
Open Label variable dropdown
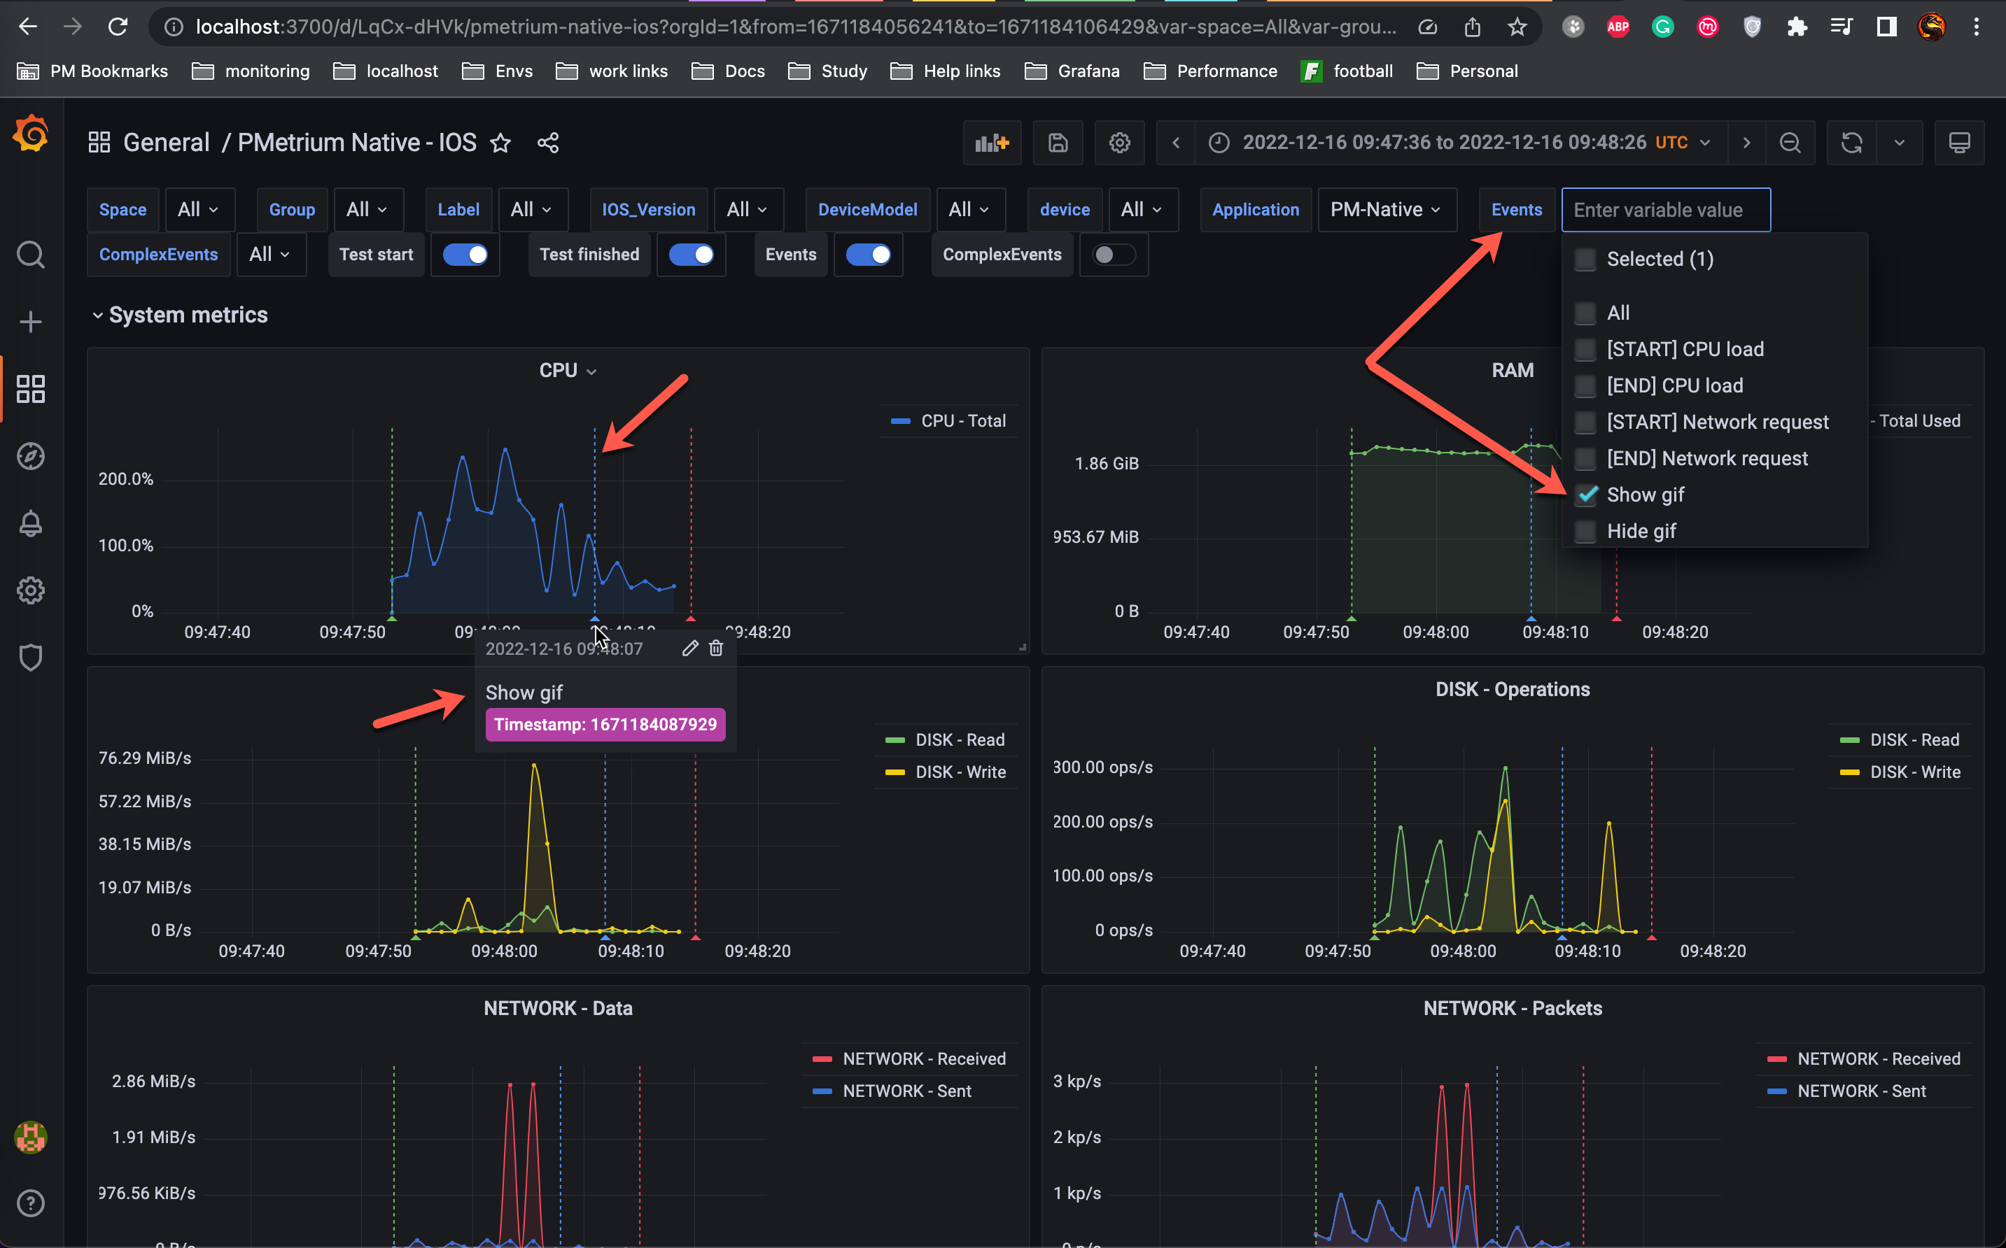point(532,210)
